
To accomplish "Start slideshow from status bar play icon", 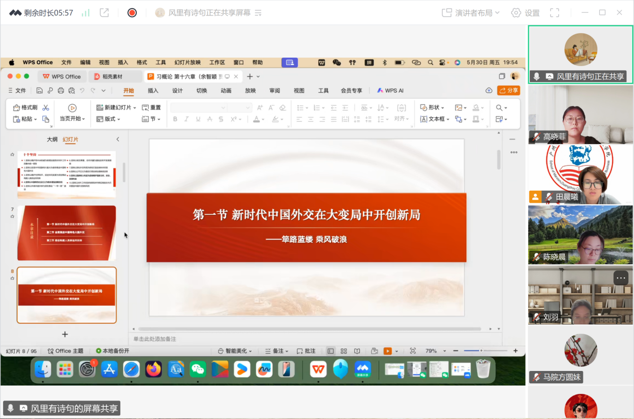I will (387, 351).
